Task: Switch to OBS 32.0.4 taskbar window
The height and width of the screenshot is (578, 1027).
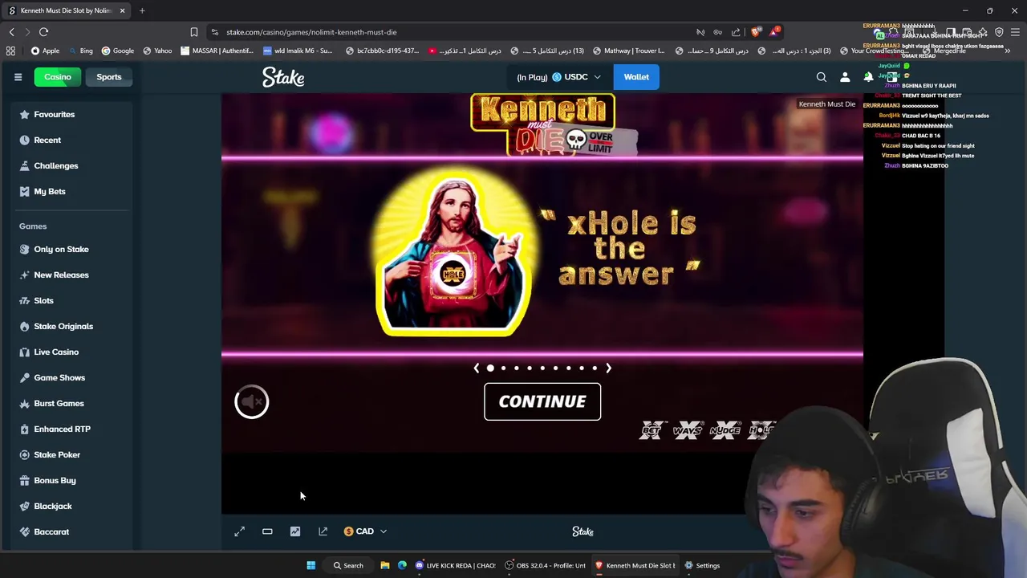Action: coord(546,565)
